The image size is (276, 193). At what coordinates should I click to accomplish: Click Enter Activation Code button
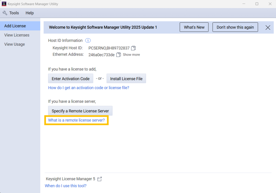coord(71,79)
